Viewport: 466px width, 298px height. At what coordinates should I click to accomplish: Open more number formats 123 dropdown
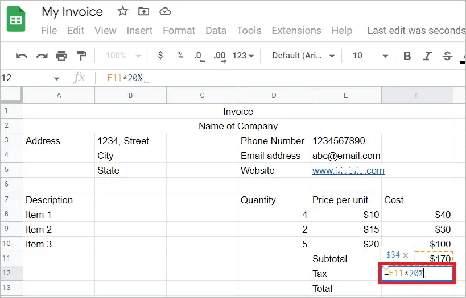(243, 56)
